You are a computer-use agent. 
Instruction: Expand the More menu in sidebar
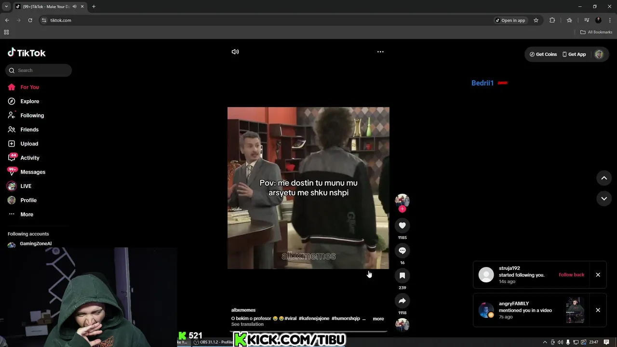[x=27, y=214]
